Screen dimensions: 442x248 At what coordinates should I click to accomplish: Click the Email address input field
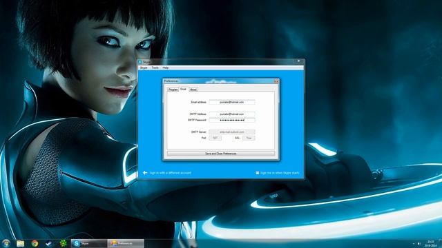tap(232, 102)
